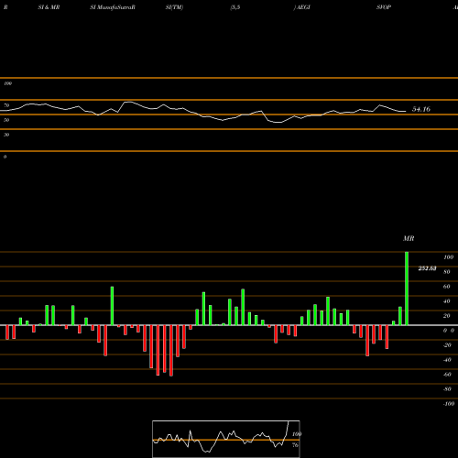Screen dimensions: 458x458
Task: Click the RSI value 54.16 label
Action: [x=421, y=109]
